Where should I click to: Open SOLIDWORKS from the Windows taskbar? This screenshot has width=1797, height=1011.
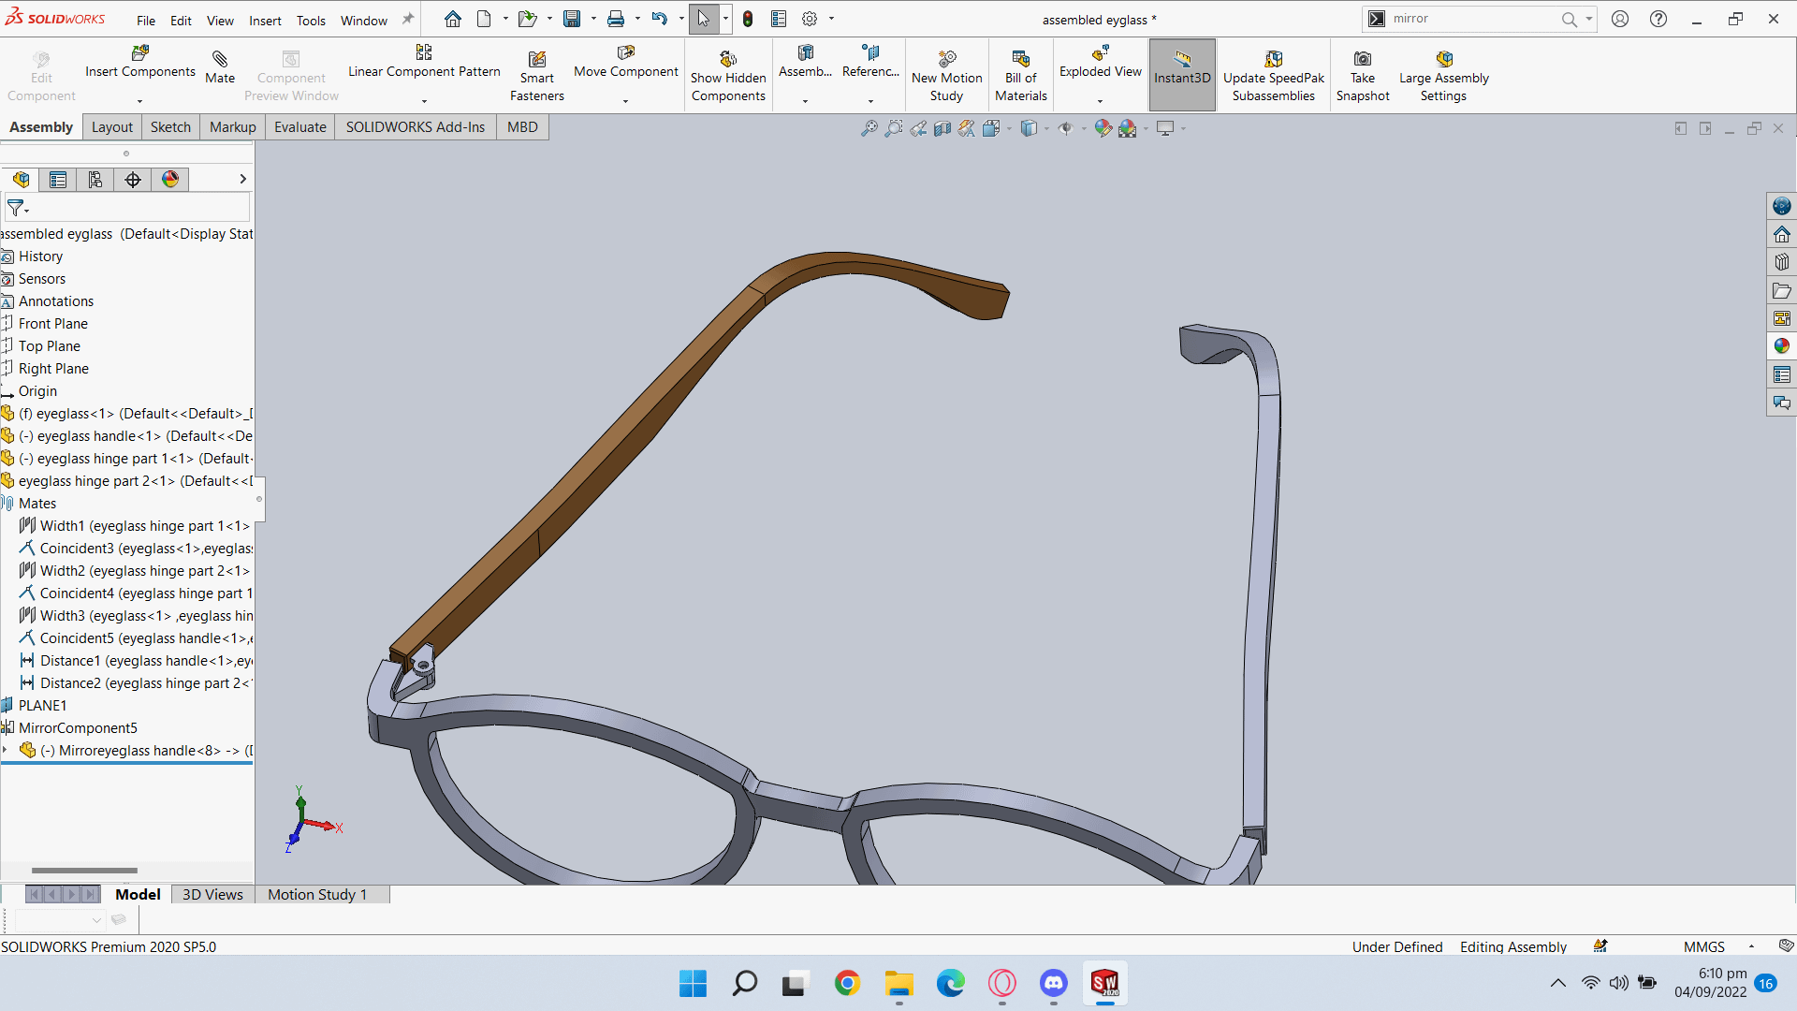pos(1104,983)
